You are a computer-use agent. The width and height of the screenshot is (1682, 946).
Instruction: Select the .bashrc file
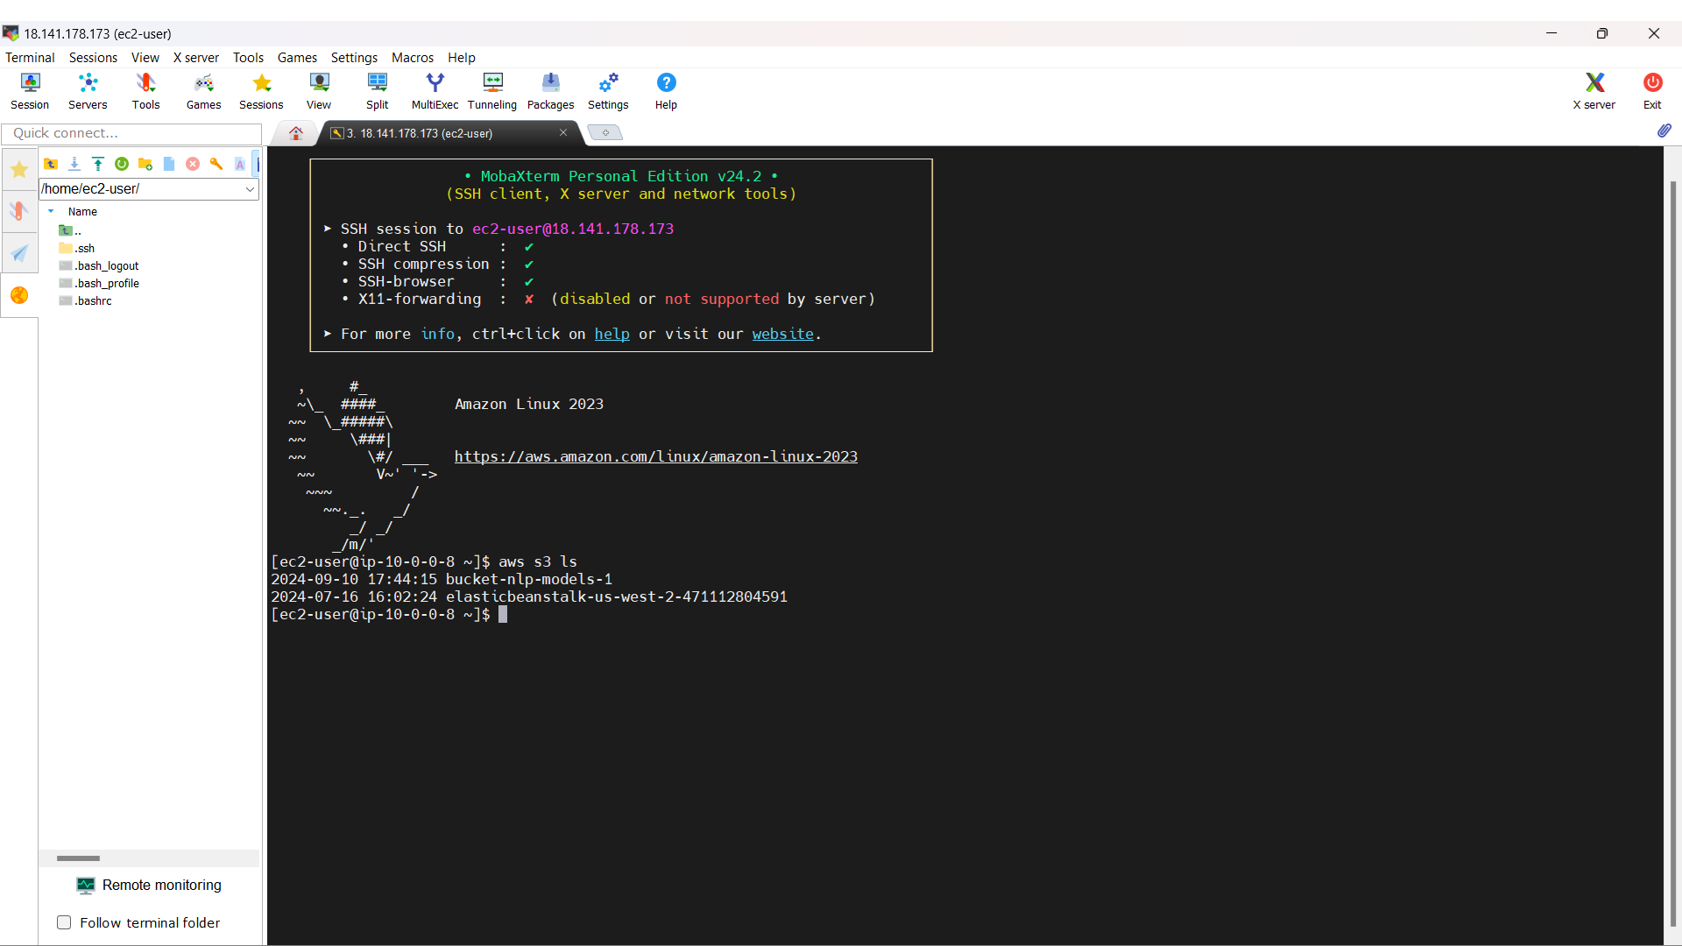(x=86, y=300)
